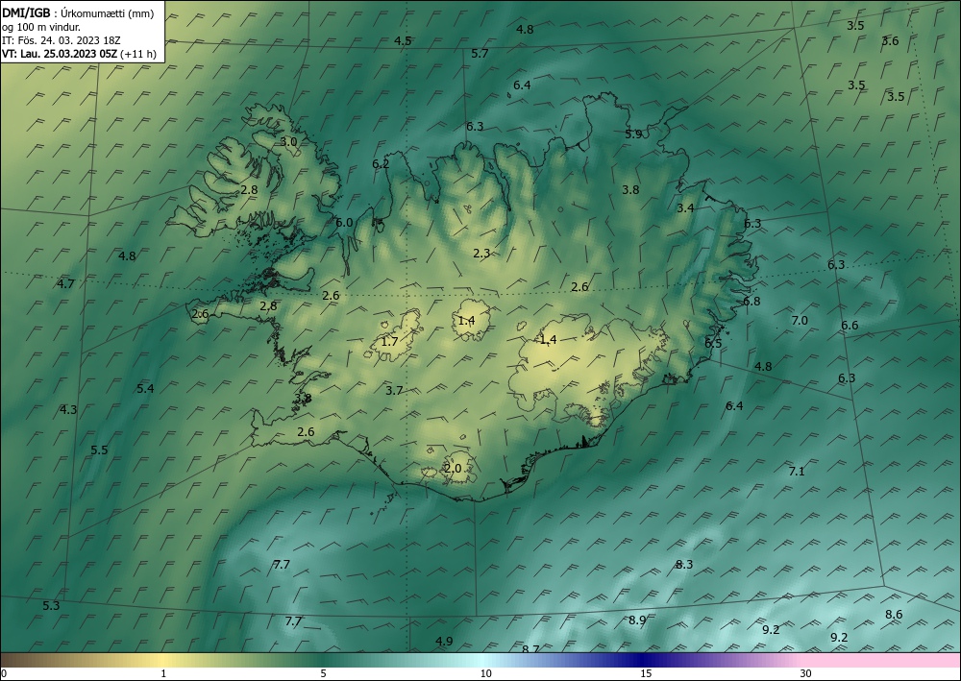Select the 'VT: Lau. 25.03.2023 05Z' valid time

click(x=60, y=54)
